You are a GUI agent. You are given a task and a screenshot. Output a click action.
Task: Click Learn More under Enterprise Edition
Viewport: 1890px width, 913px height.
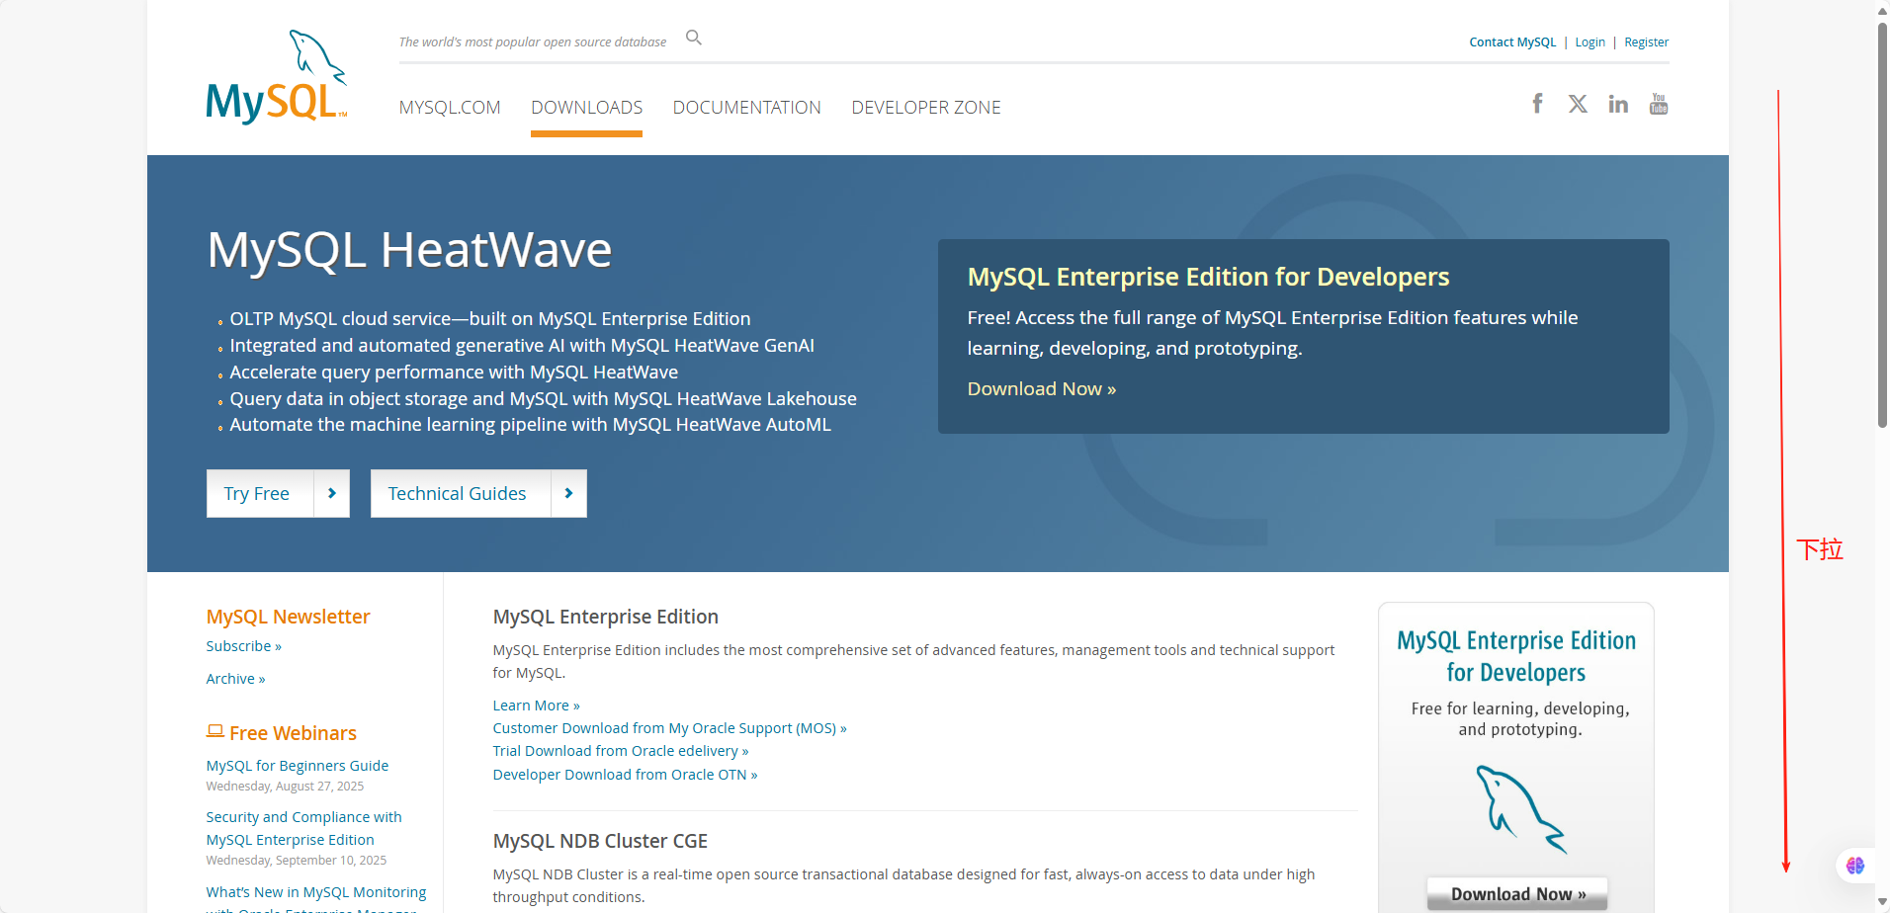click(536, 705)
